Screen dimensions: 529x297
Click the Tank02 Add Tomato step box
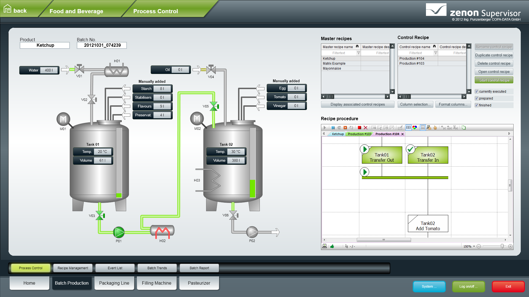pos(428,224)
